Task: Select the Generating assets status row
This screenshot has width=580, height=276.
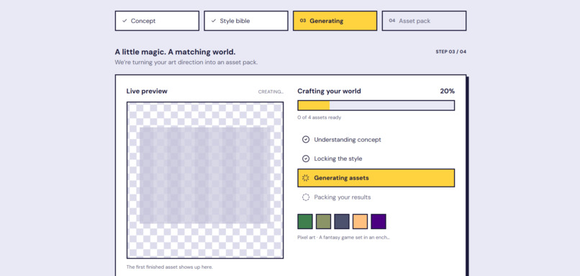Action: [376, 178]
